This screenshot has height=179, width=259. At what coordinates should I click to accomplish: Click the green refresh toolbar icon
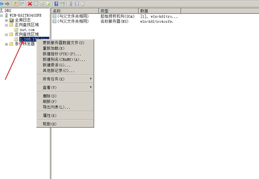coord(42,4)
